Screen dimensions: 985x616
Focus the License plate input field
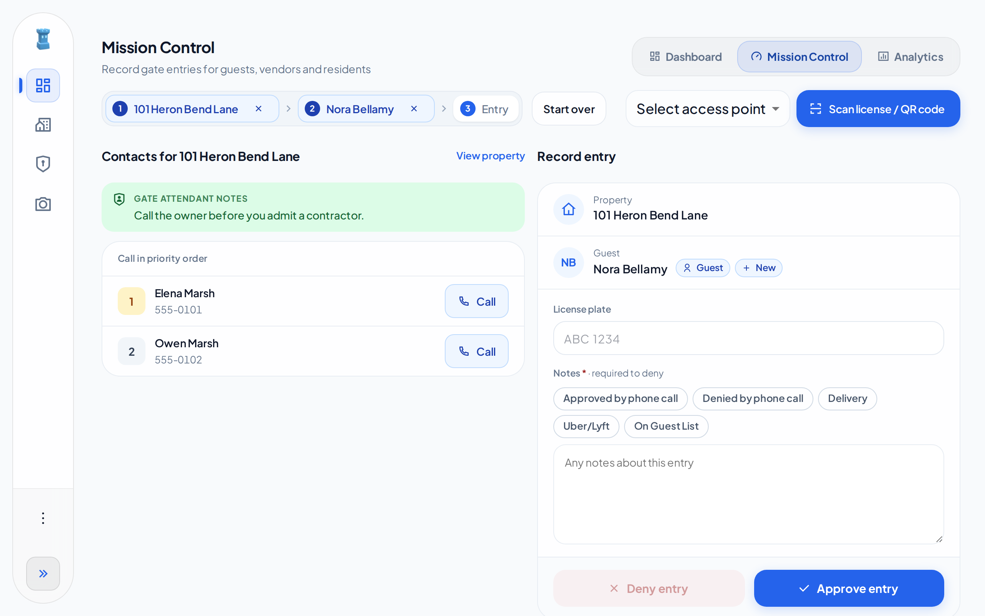tap(748, 338)
